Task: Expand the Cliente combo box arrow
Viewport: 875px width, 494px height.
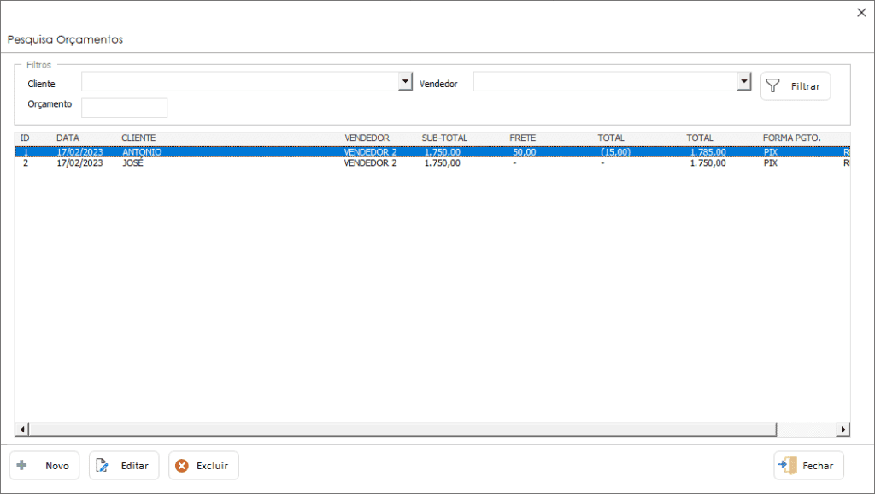Action: pos(404,81)
